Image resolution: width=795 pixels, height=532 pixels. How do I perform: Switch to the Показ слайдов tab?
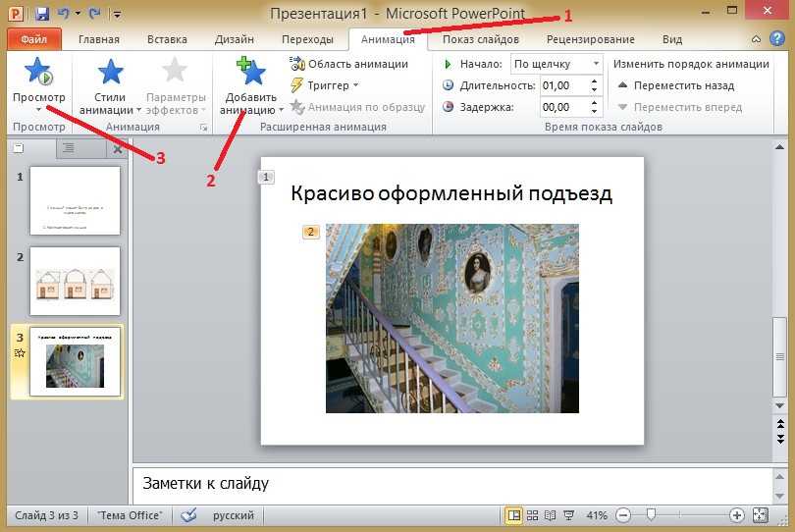(x=481, y=39)
